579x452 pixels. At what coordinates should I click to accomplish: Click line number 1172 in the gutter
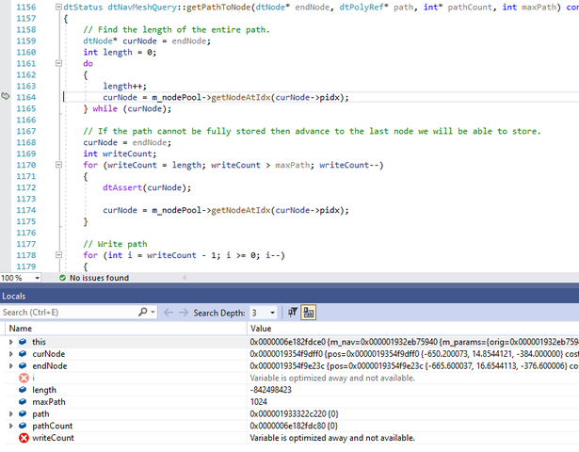(26, 187)
